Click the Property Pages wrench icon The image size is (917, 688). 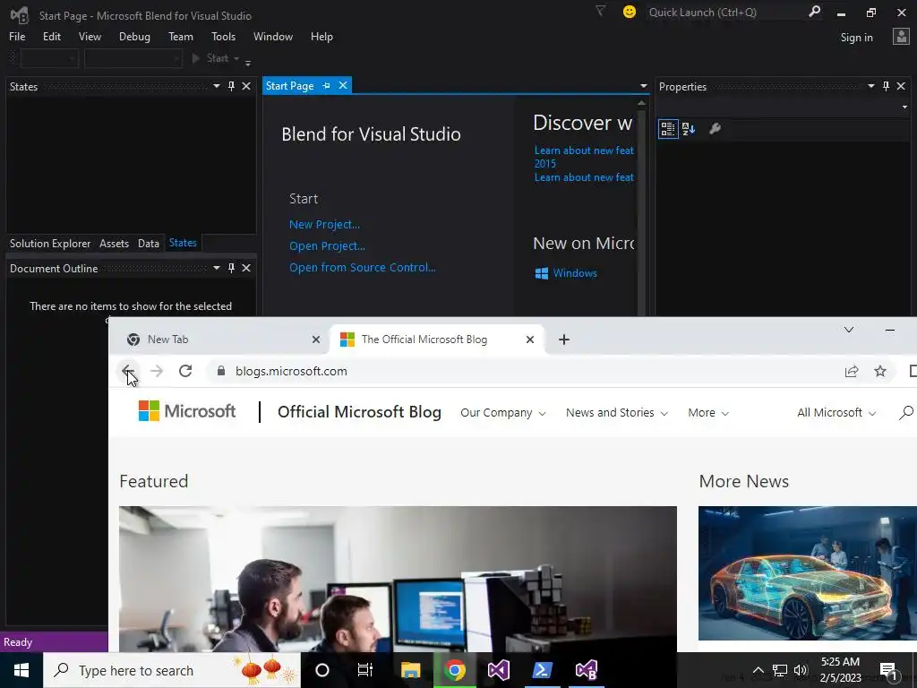tap(715, 129)
